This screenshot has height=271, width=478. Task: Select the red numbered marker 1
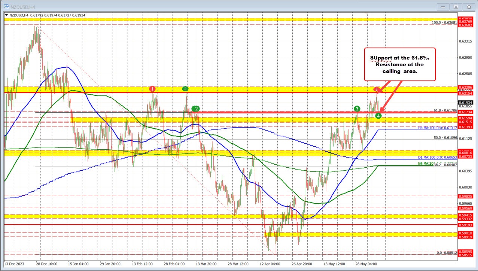click(152, 89)
